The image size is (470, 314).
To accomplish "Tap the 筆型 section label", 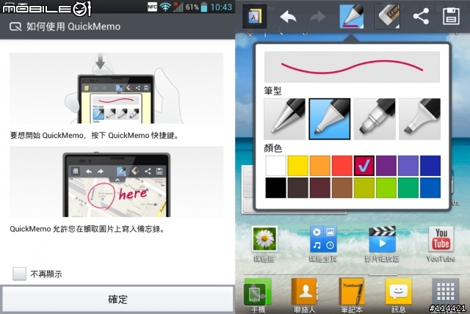I will (x=272, y=91).
